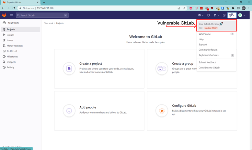Choose Keyboard shortcuts from help menu
This screenshot has height=150, width=252.
(208, 55)
